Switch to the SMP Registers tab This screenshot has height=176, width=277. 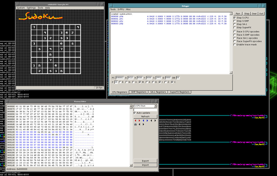coord(139,92)
